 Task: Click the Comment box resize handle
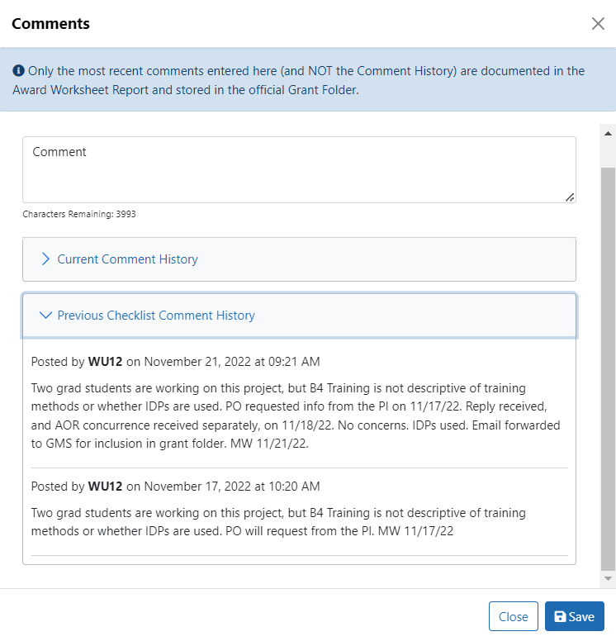(x=570, y=197)
